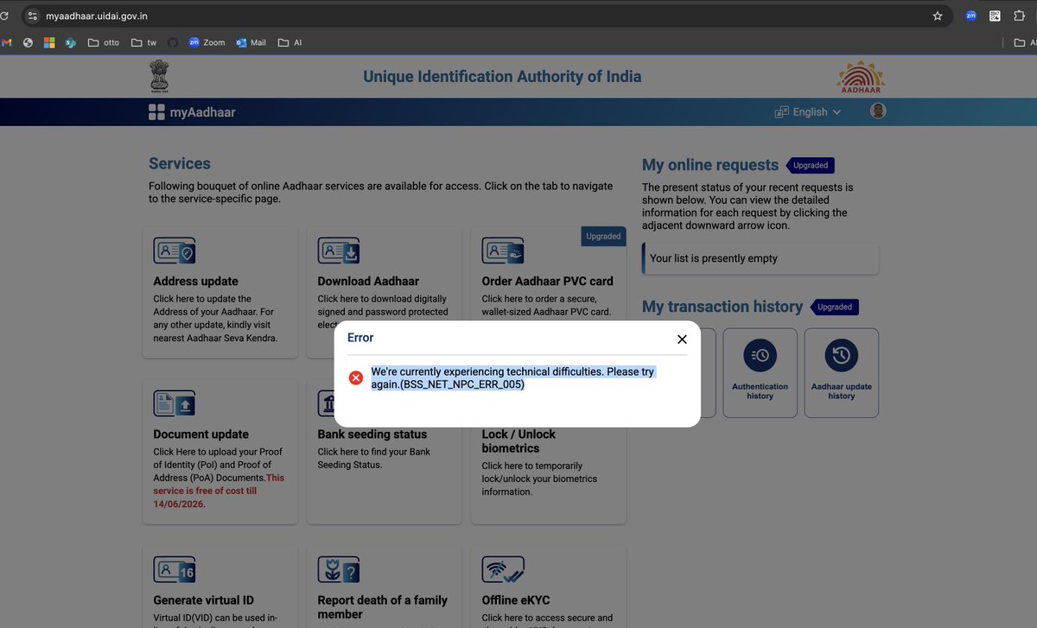Open the otto bookmarks folder
1037x628 pixels.
104,42
